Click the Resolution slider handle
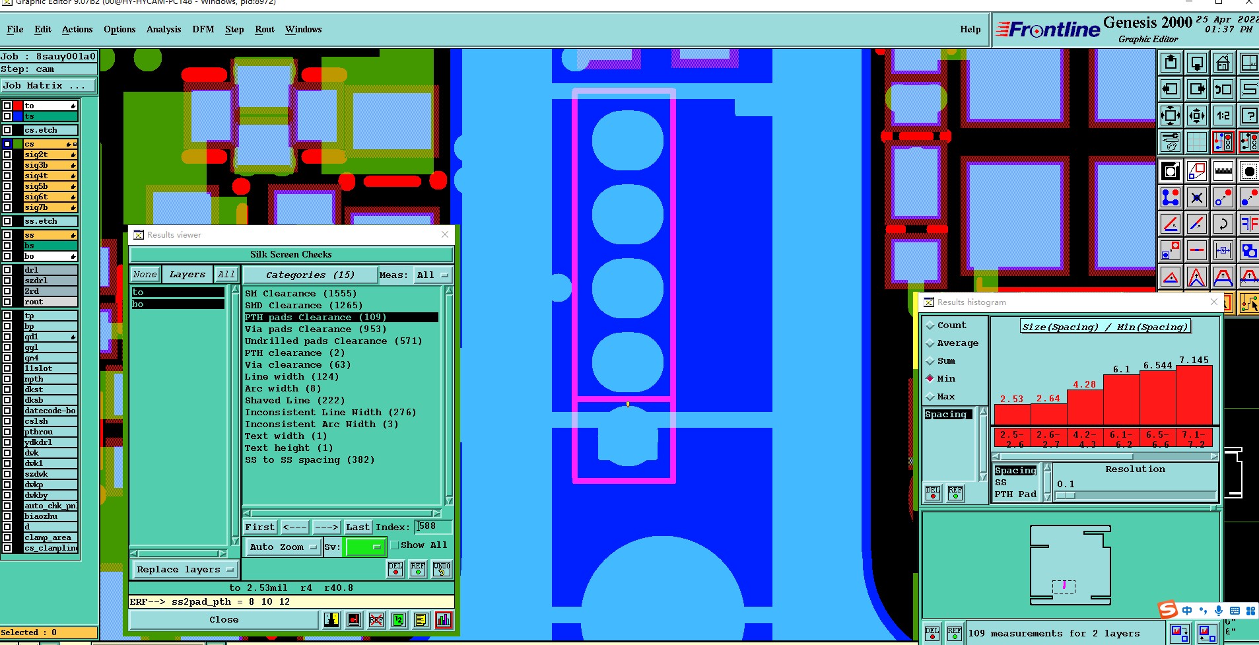Screen dimensions: 1259x645 pyautogui.click(x=1066, y=496)
